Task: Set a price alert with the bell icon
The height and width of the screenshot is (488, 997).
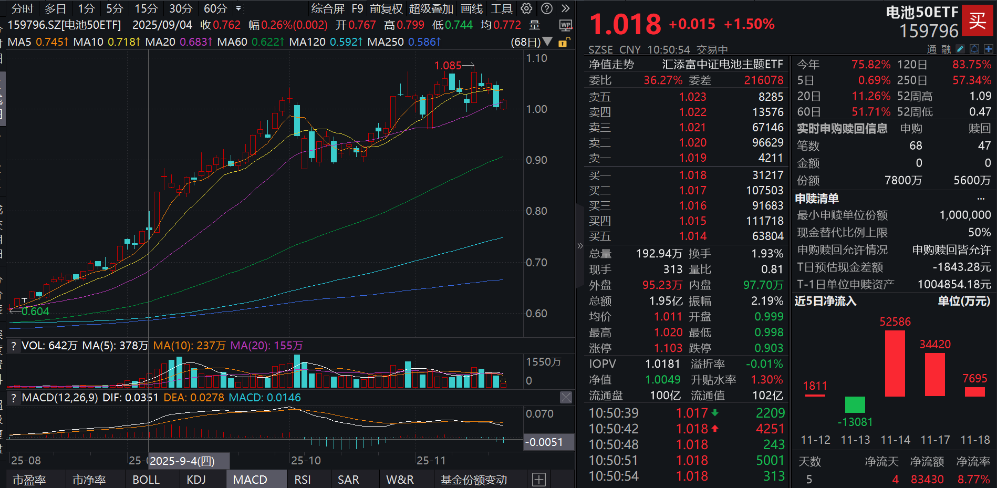Action: (974, 48)
